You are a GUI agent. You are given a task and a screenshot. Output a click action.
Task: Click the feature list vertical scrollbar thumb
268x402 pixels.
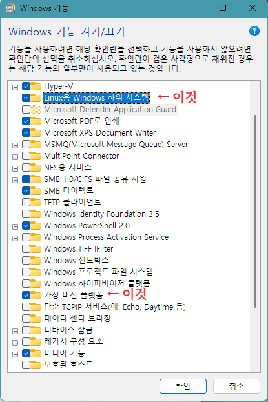[x=255, y=211]
